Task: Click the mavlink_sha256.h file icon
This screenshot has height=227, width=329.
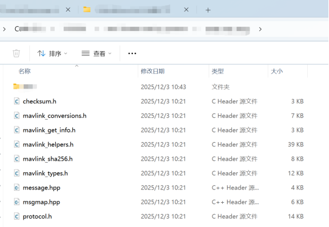Action: click(x=17, y=159)
